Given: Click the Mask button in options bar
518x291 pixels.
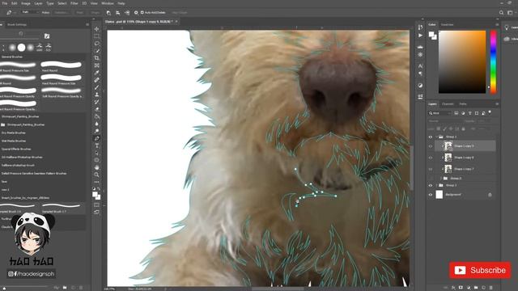Looking at the screenshot, I should pos(79,13).
